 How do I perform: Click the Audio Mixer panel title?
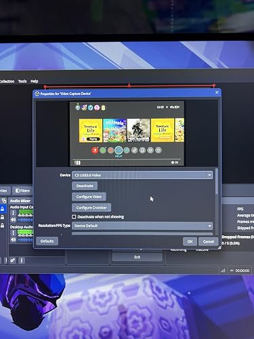coord(20,201)
